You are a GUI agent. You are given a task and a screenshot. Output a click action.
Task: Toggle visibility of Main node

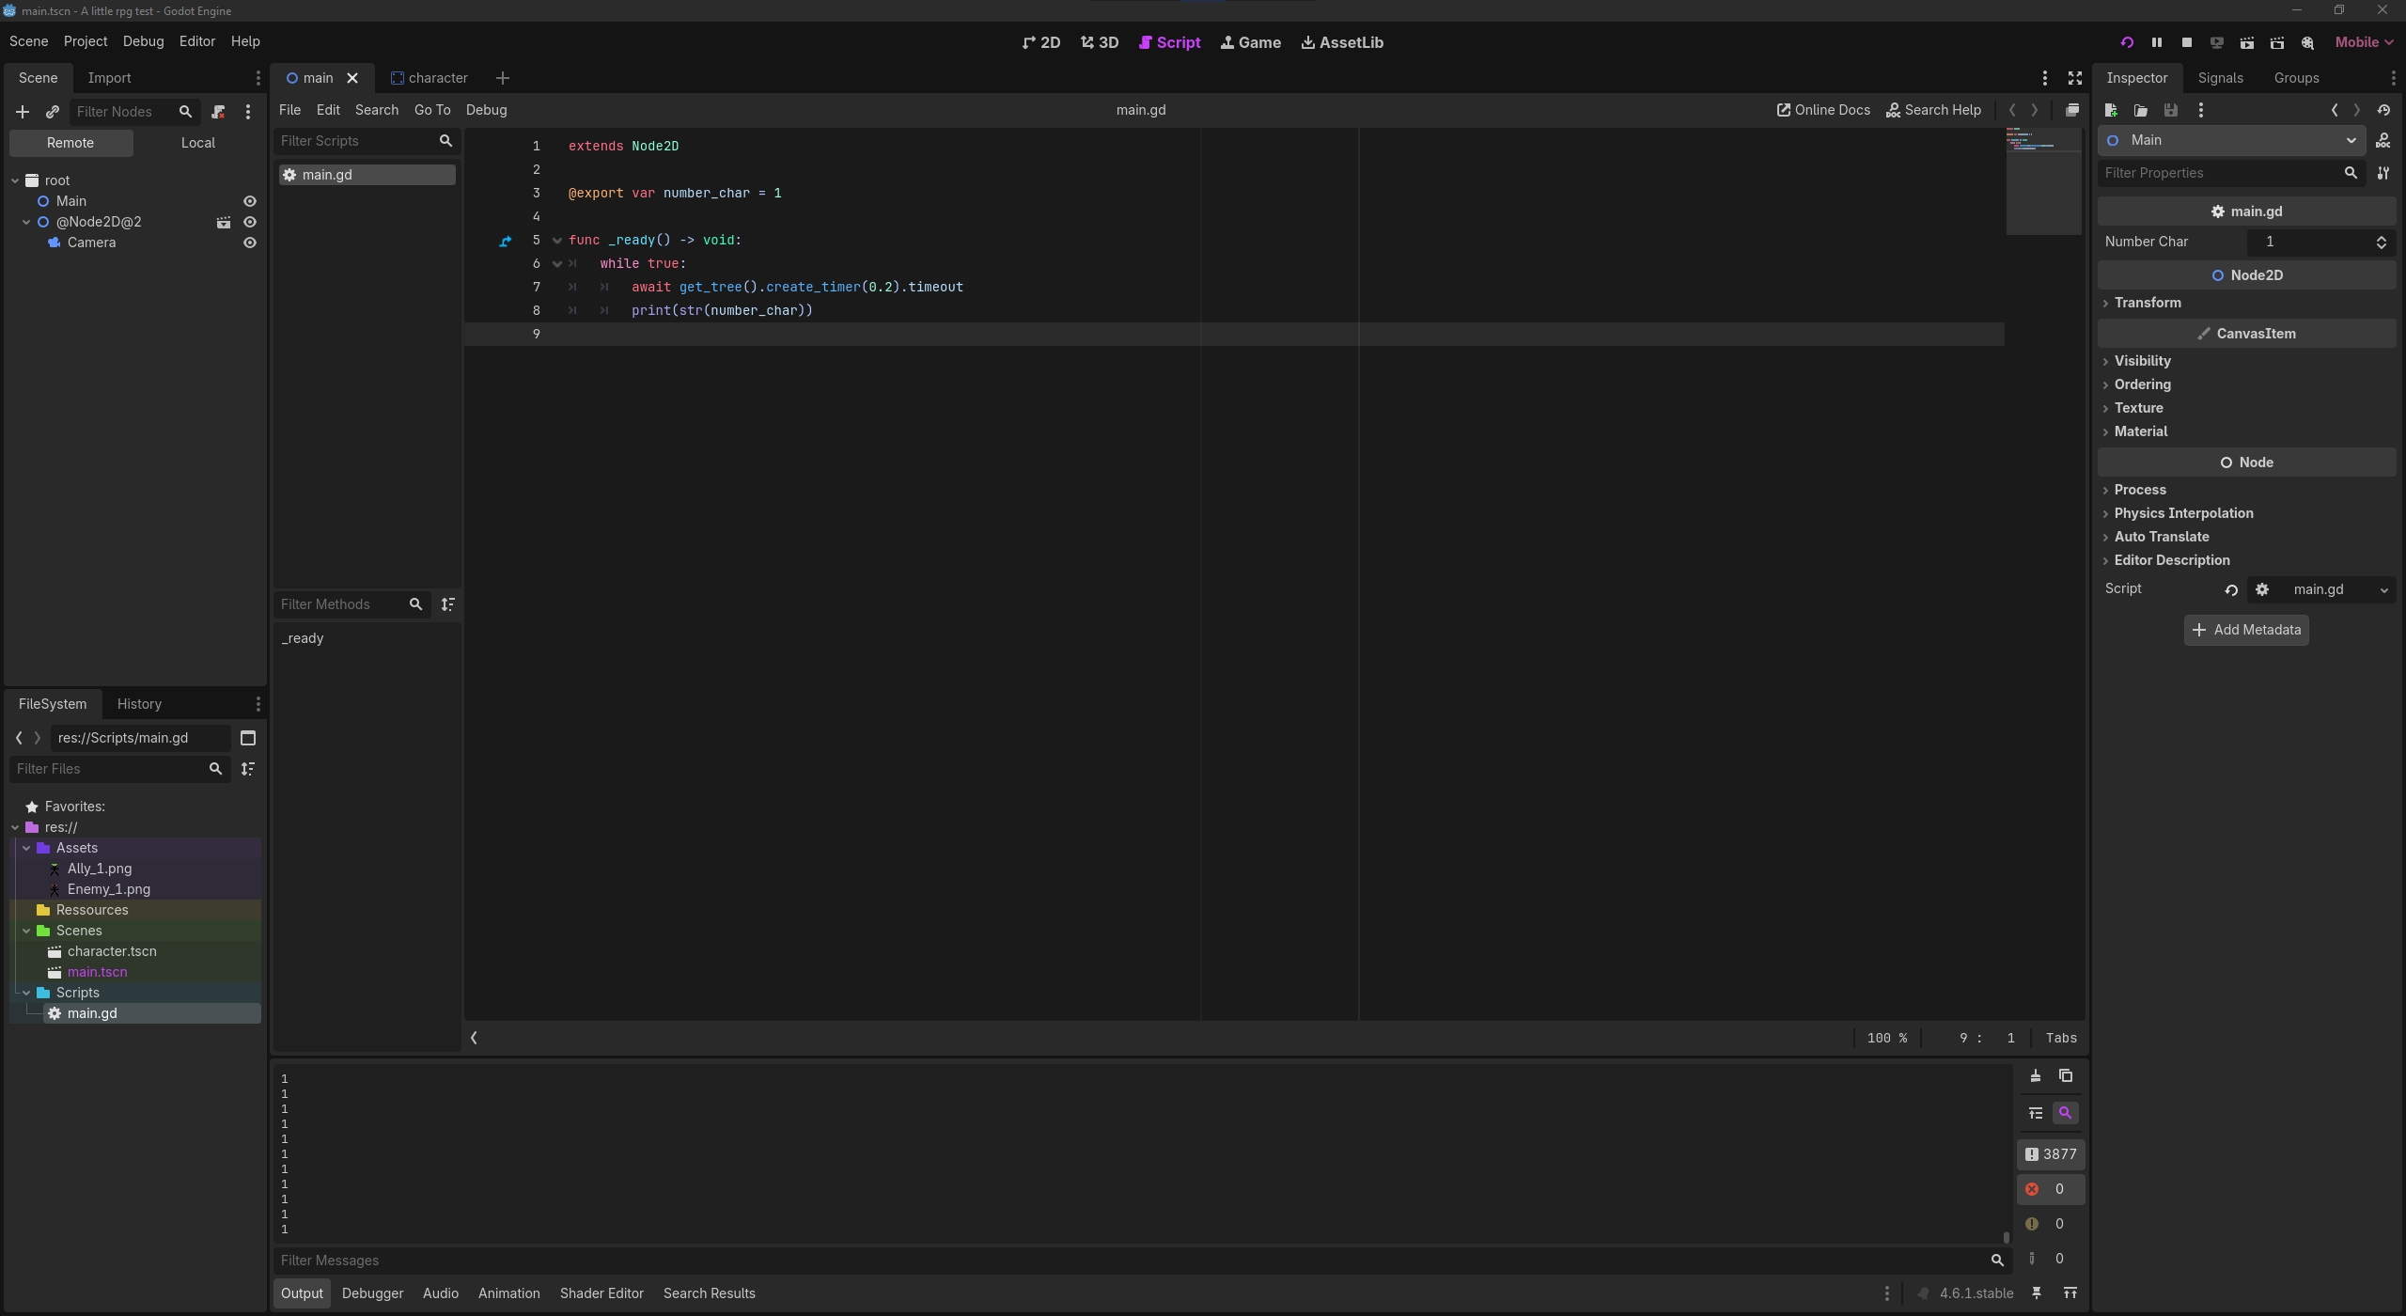[250, 201]
